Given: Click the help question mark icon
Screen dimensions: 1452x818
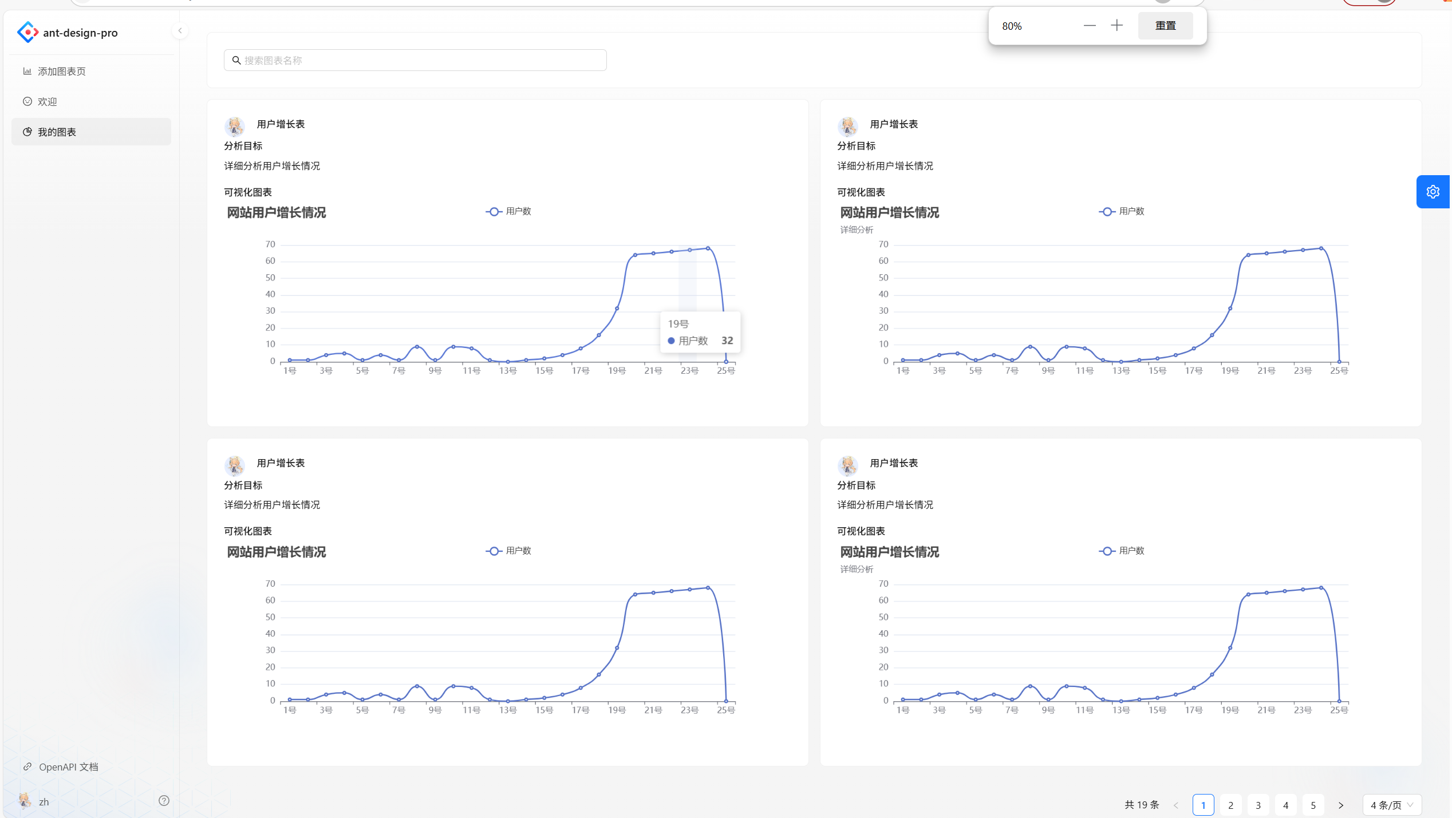Looking at the screenshot, I should [x=164, y=801].
